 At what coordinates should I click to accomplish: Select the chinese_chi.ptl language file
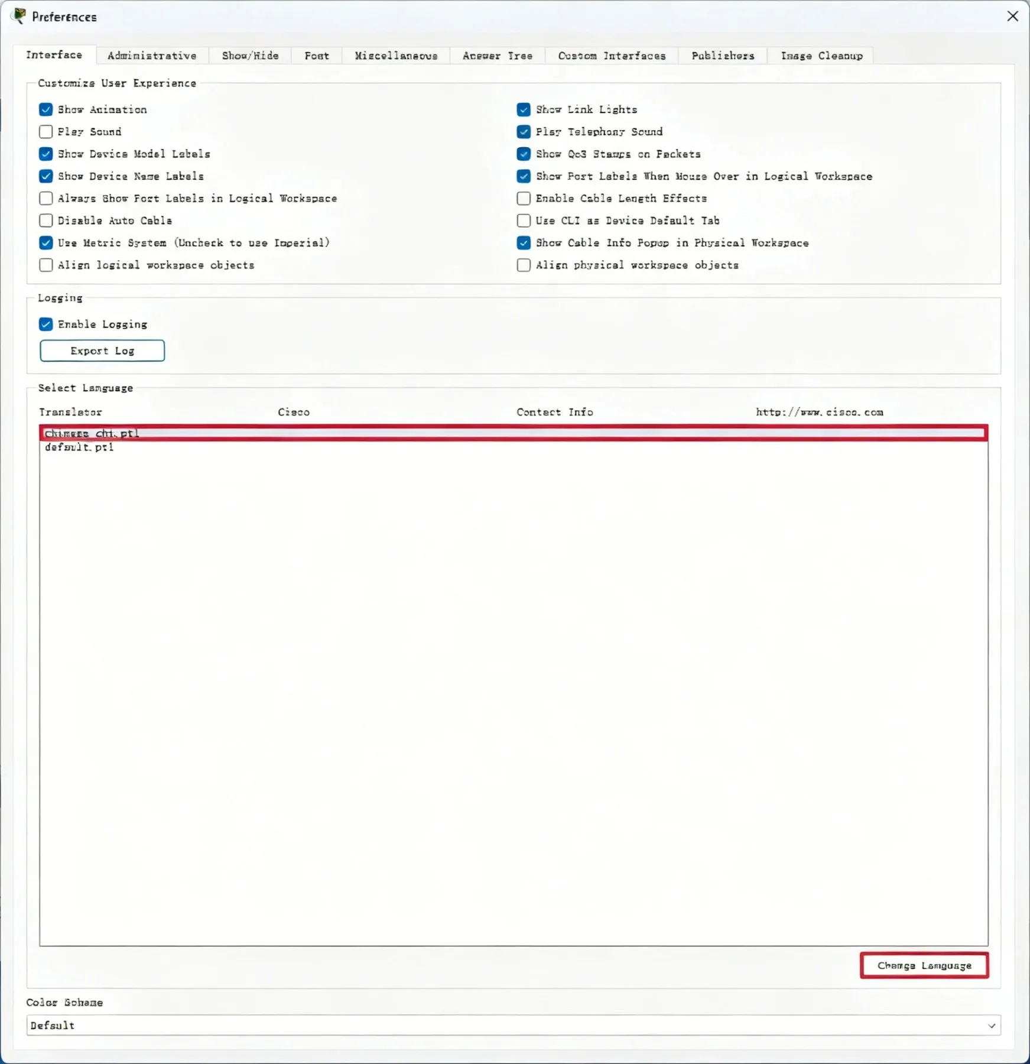click(x=514, y=433)
